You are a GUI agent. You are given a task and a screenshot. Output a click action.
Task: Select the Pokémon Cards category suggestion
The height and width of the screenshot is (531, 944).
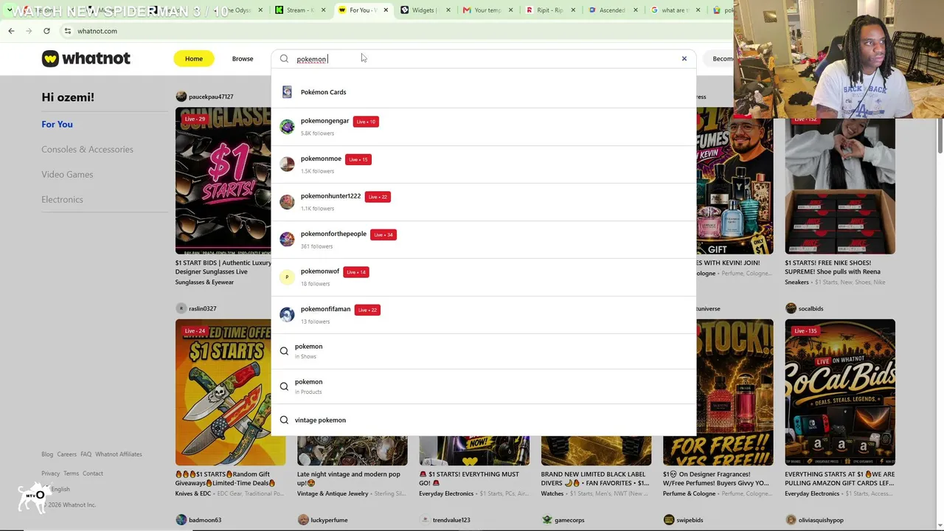484,92
